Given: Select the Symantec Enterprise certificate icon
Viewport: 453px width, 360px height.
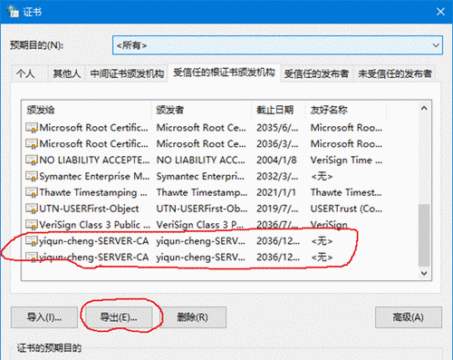Looking at the screenshot, I should pyautogui.click(x=32, y=176).
